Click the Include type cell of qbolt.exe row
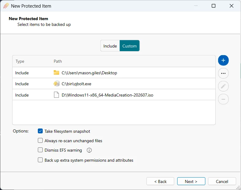The width and height of the screenshot is (241, 190). (22, 84)
